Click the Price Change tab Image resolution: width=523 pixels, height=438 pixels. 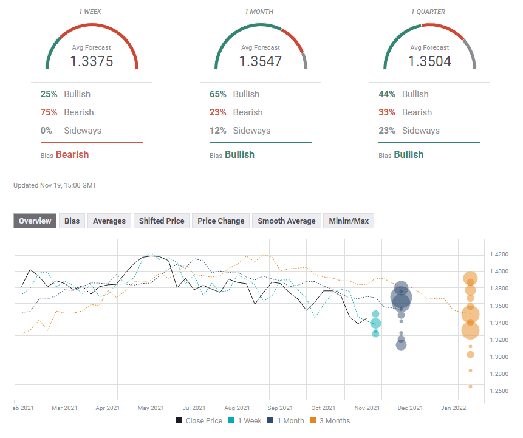coord(221,221)
